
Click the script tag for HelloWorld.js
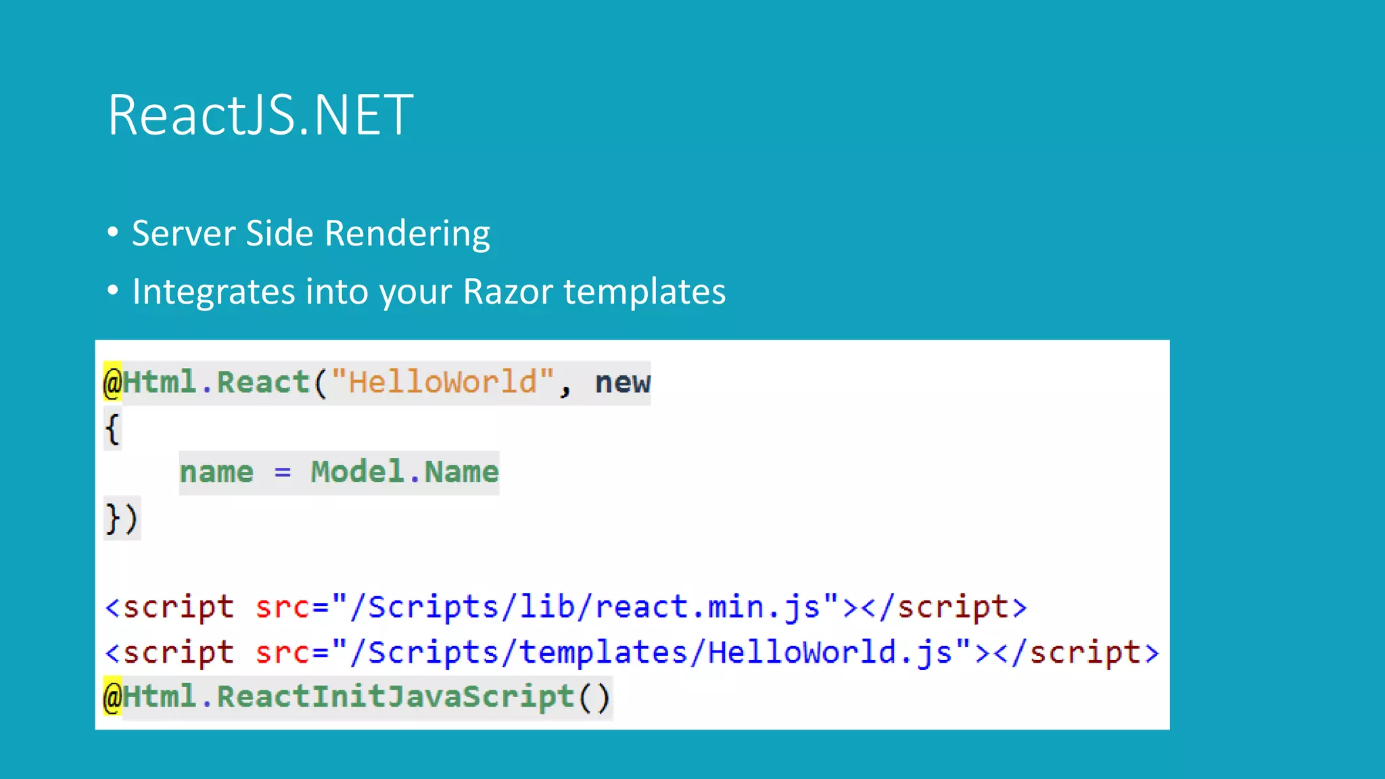[632, 652]
